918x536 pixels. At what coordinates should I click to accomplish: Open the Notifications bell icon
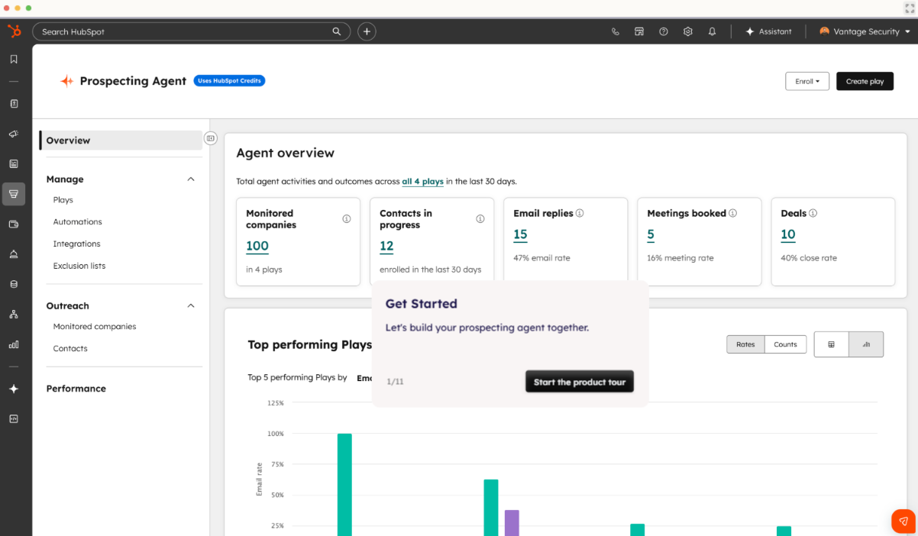(712, 31)
